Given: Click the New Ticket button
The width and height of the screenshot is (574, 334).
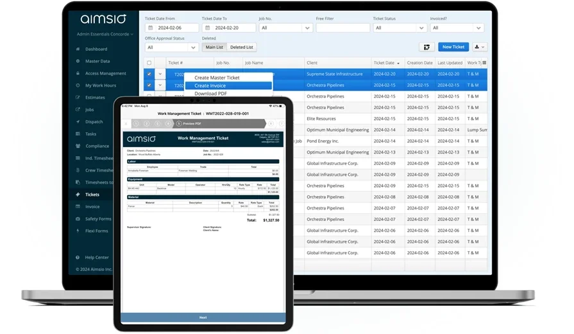Looking at the screenshot, I should [453, 47].
